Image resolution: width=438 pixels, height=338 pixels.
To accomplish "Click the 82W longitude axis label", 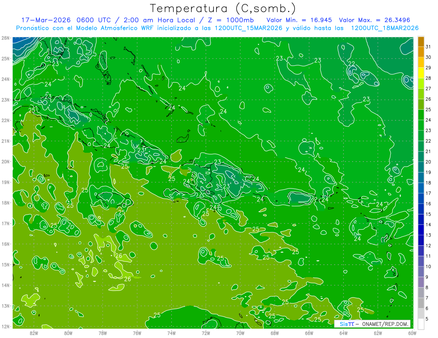I will pyautogui.click(x=34, y=333).
